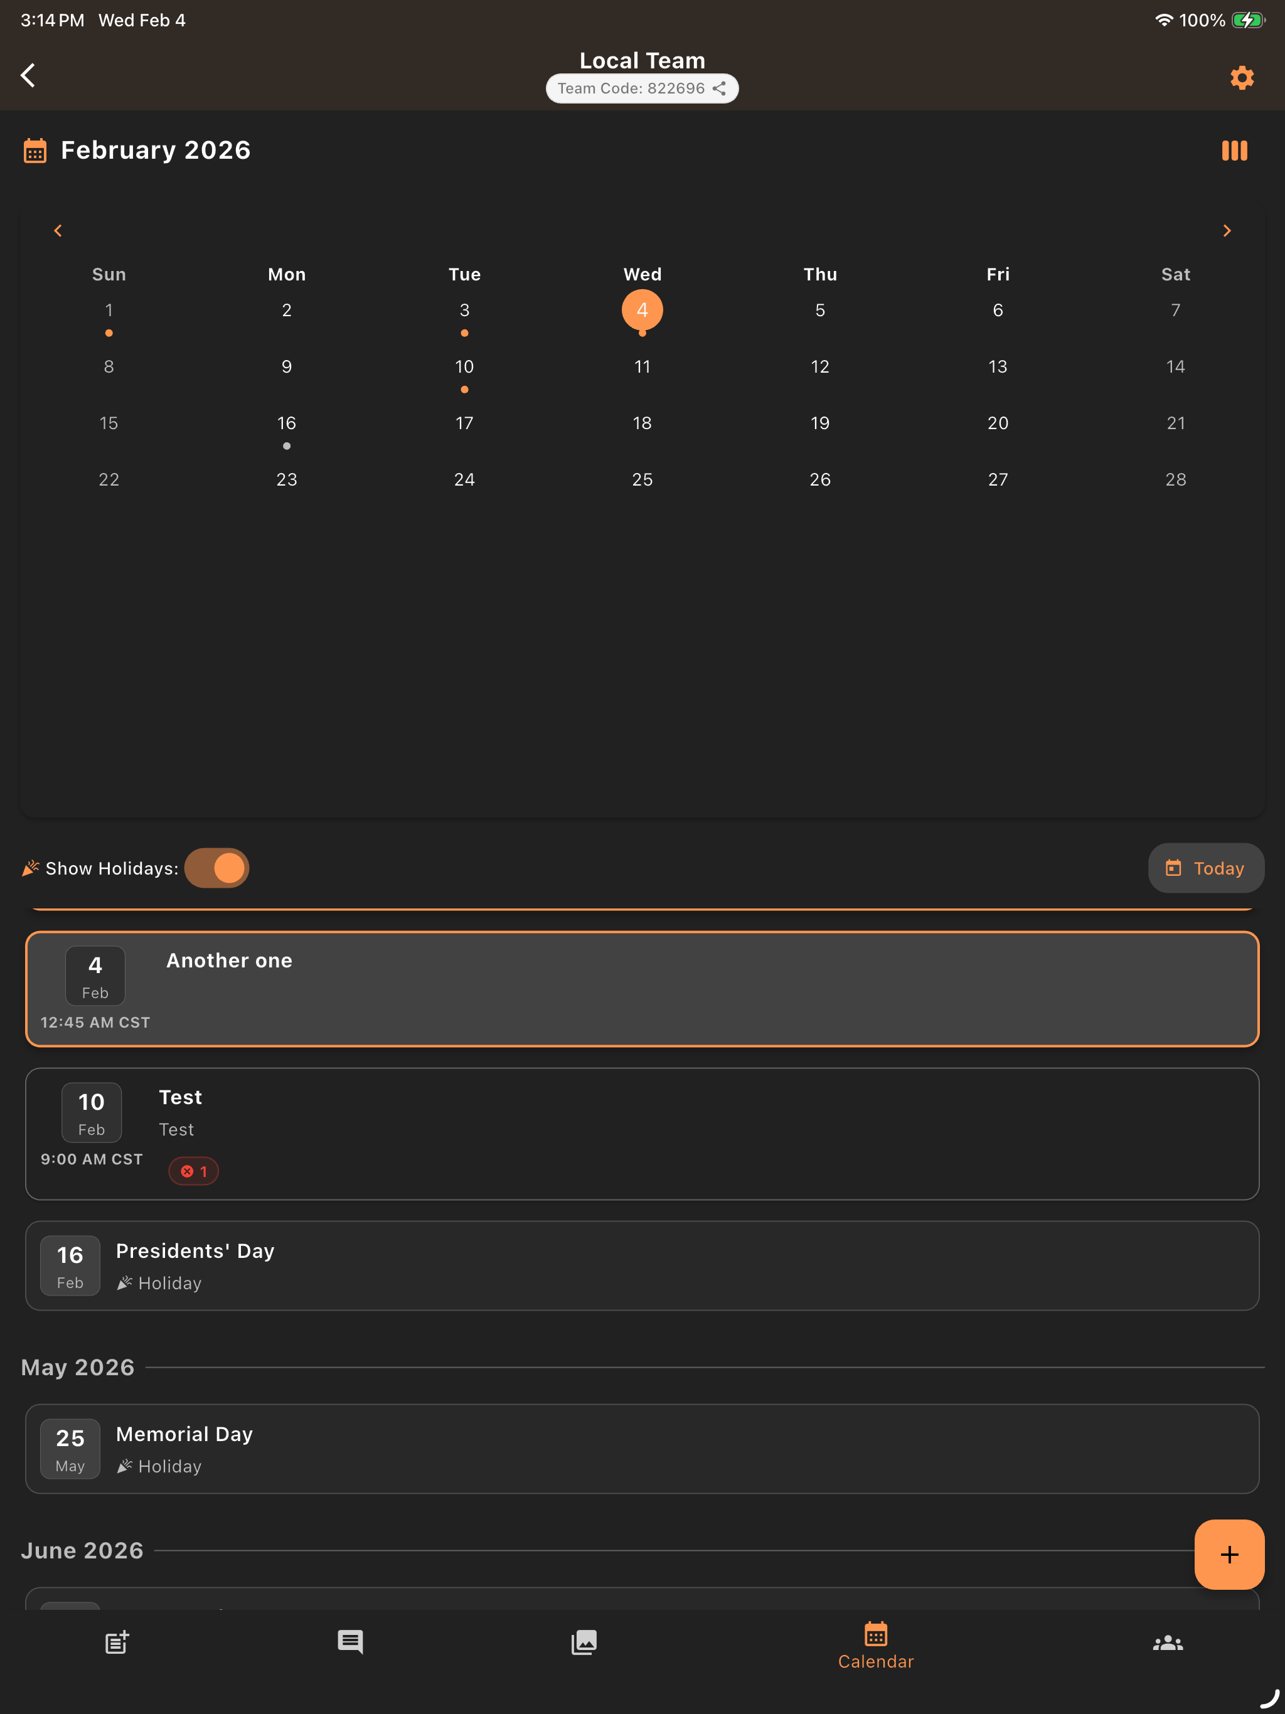Tap the Local Team title
The width and height of the screenshot is (1285, 1714).
(x=642, y=60)
